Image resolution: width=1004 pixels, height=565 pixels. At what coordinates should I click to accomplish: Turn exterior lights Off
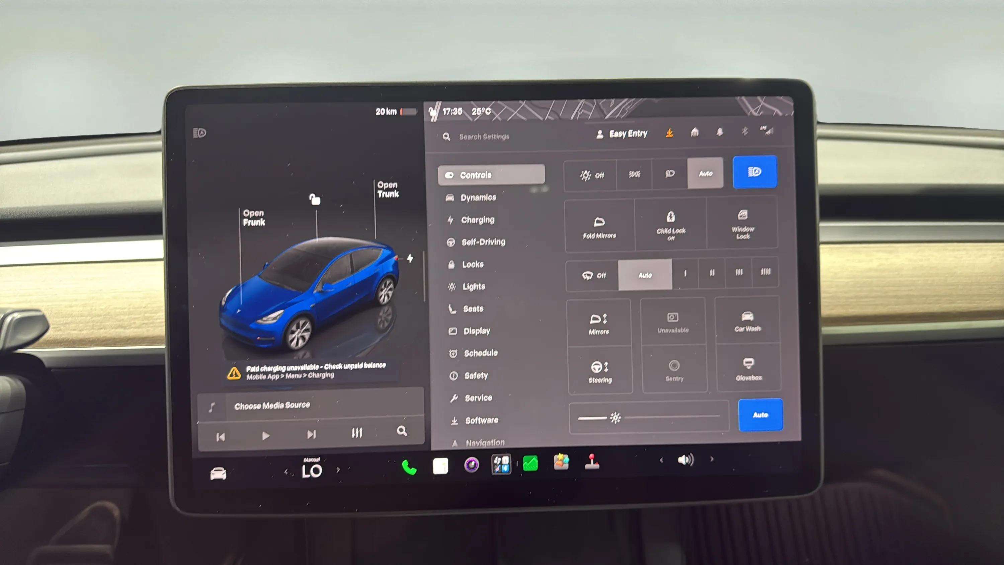[591, 175]
